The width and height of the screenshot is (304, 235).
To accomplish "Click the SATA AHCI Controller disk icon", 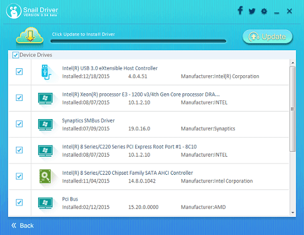I will [45, 176].
